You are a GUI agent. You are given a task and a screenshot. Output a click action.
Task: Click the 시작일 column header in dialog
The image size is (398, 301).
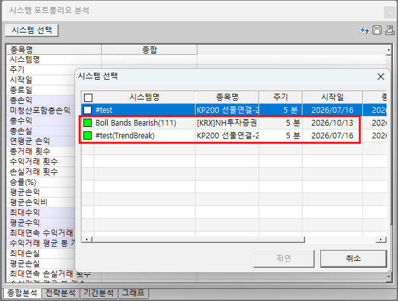pyautogui.click(x=332, y=97)
